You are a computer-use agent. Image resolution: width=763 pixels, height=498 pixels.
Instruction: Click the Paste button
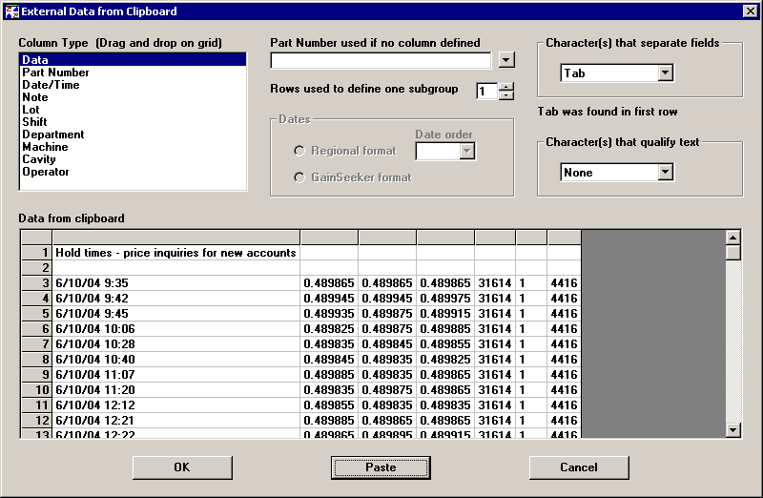(381, 467)
